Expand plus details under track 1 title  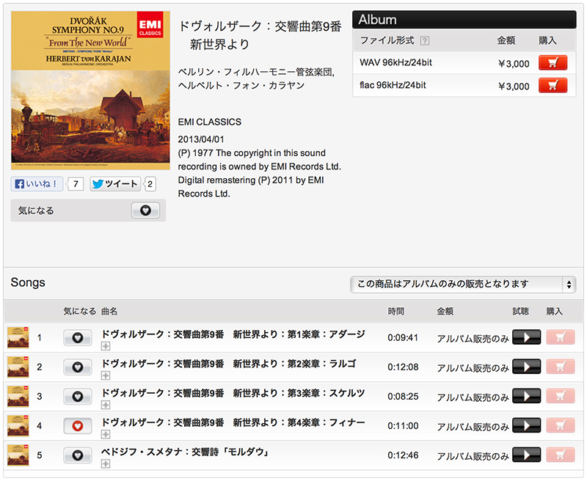pyautogui.click(x=106, y=346)
